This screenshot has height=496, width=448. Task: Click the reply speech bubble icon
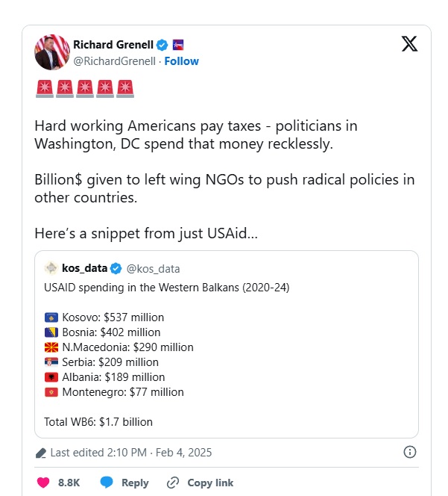pyautogui.click(x=107, y=483)
